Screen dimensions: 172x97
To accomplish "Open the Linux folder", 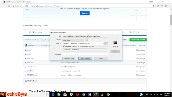I will point(29,50).
